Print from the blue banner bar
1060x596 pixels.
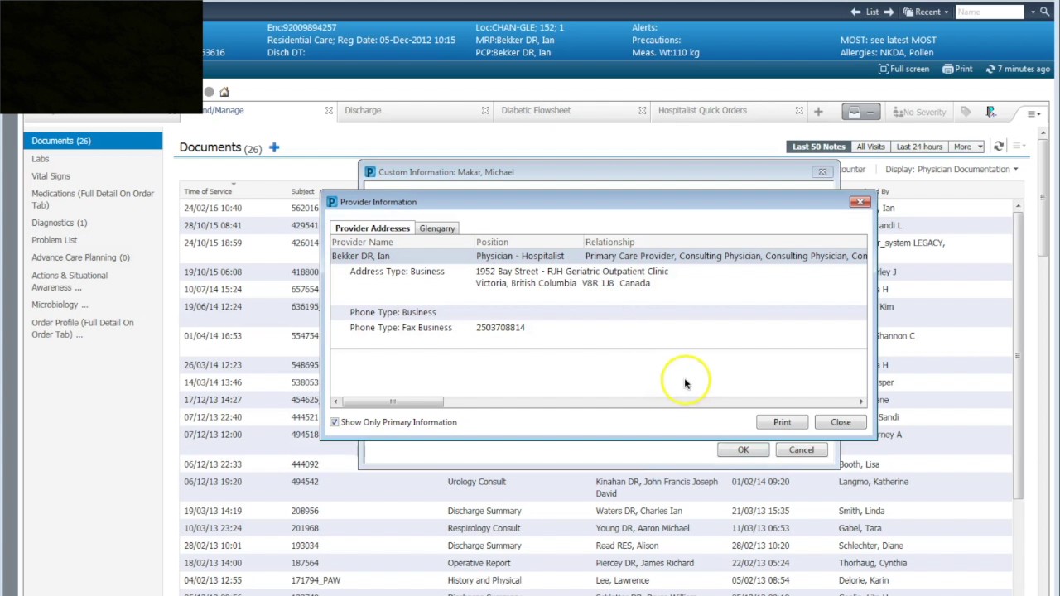957,69
